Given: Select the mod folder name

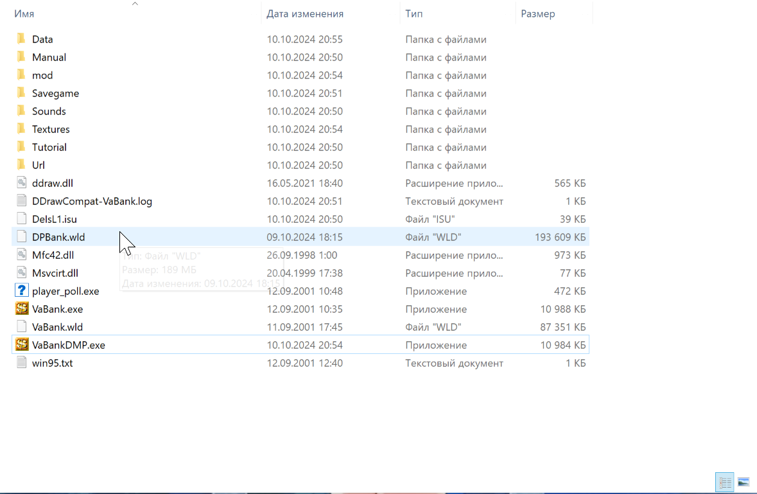Looking at the screenshot, I should click(42, 75).
